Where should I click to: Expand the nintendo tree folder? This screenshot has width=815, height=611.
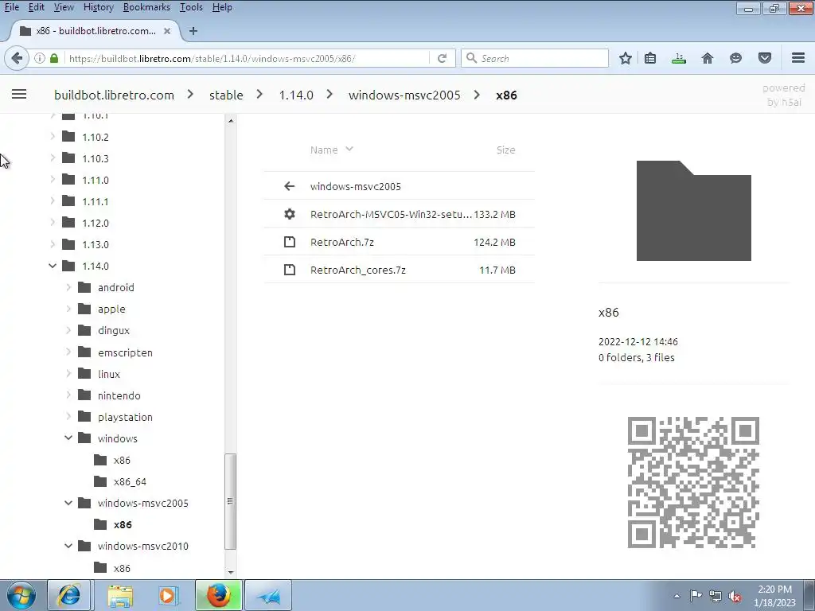point(68,395)
